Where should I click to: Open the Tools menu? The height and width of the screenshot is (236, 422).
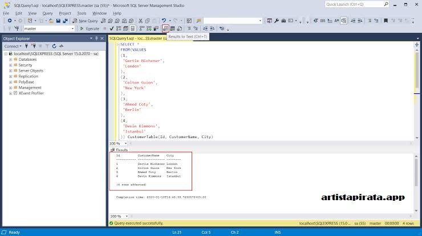pyautogui.click(x=82, y=13)
